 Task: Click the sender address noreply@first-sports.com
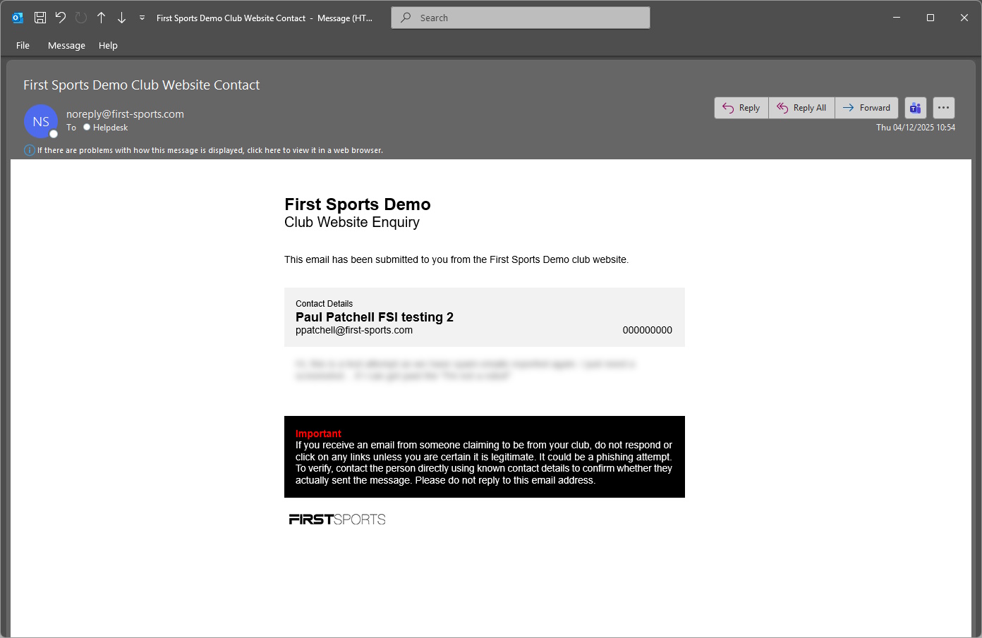click(125, 114)
